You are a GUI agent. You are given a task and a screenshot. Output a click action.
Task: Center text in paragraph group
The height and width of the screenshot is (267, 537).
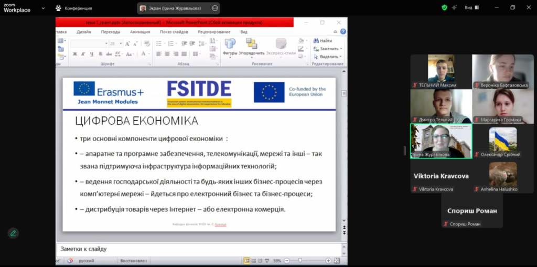point(167,54)
